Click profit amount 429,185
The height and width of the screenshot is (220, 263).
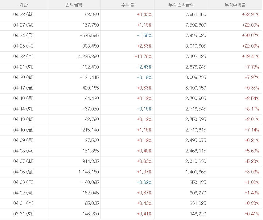(x=91, y=88)
